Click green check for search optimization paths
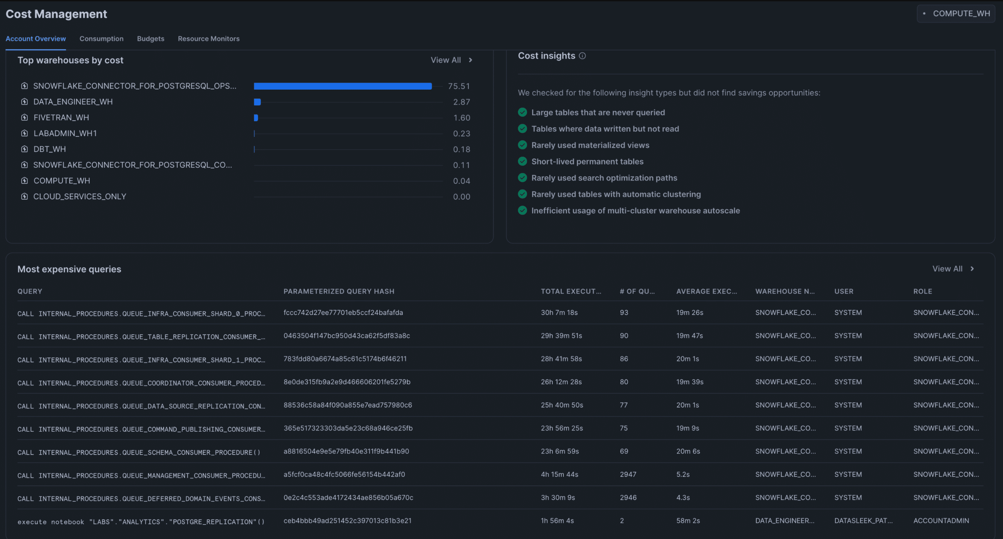The width and height of the screenshot is (1003, 539). click(522, 178)
